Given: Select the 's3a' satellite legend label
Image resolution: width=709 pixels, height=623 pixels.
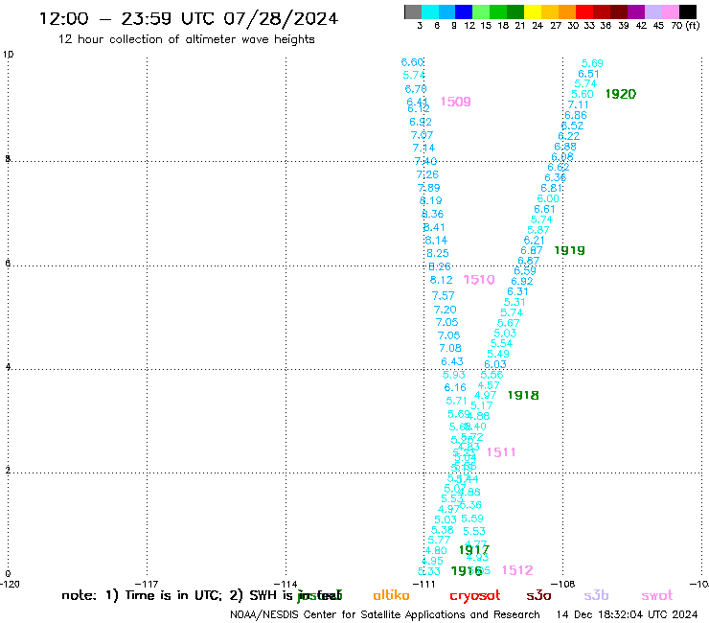Looking at the screenshot, I should click(538, 595).
